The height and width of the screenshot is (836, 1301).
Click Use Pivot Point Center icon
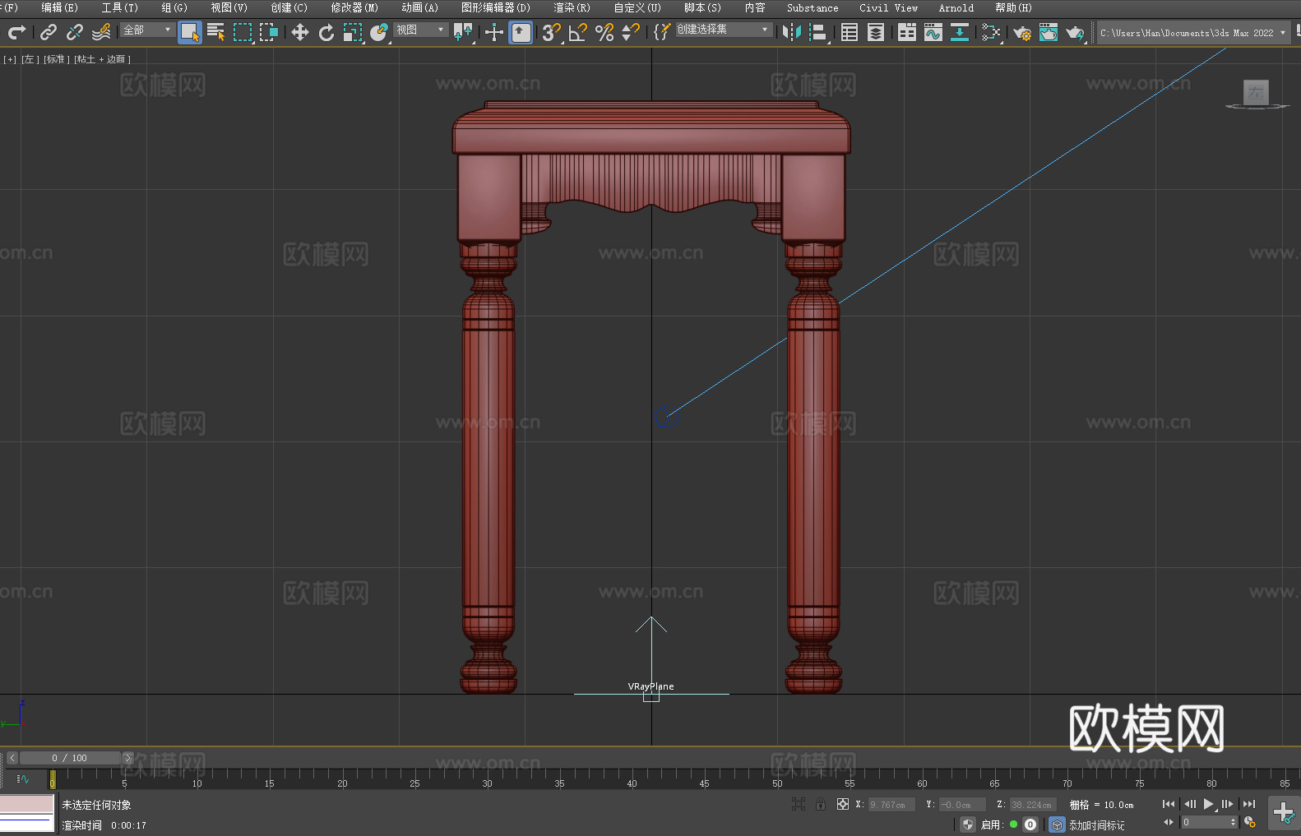pos(463,32)
